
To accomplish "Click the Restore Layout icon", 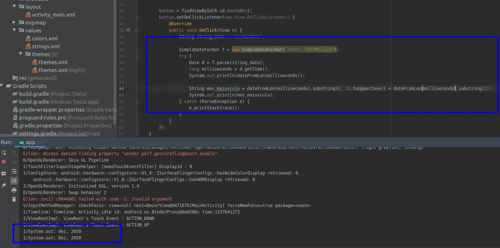I will coord(4,173).
